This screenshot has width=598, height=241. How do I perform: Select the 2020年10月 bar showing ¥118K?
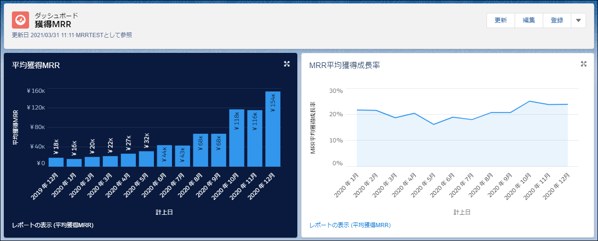click(237, 138)
